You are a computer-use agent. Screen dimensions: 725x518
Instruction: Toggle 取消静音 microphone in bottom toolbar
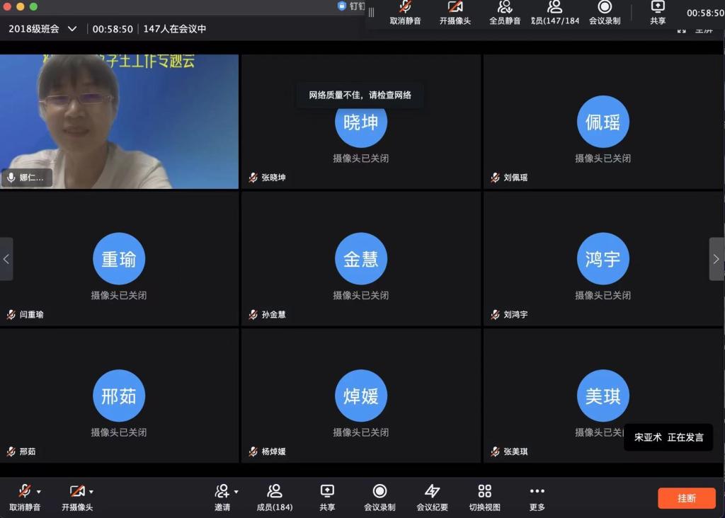coord(24,492)
